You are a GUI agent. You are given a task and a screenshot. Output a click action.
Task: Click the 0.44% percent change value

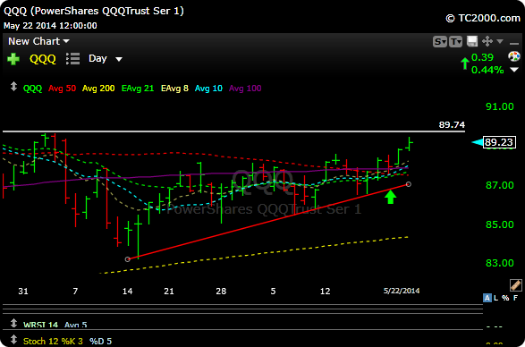point(487,70)
